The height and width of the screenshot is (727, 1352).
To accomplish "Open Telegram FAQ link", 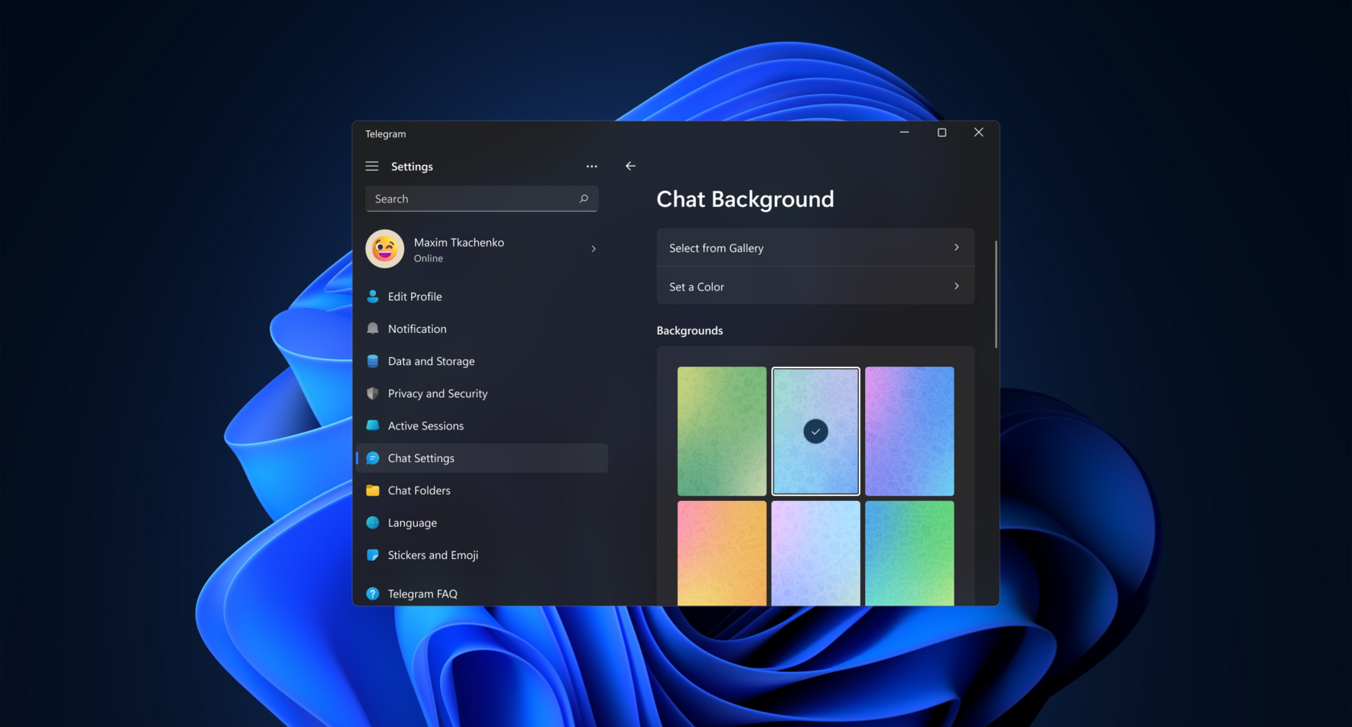I will pyautogui.click(x=481, y=594).
